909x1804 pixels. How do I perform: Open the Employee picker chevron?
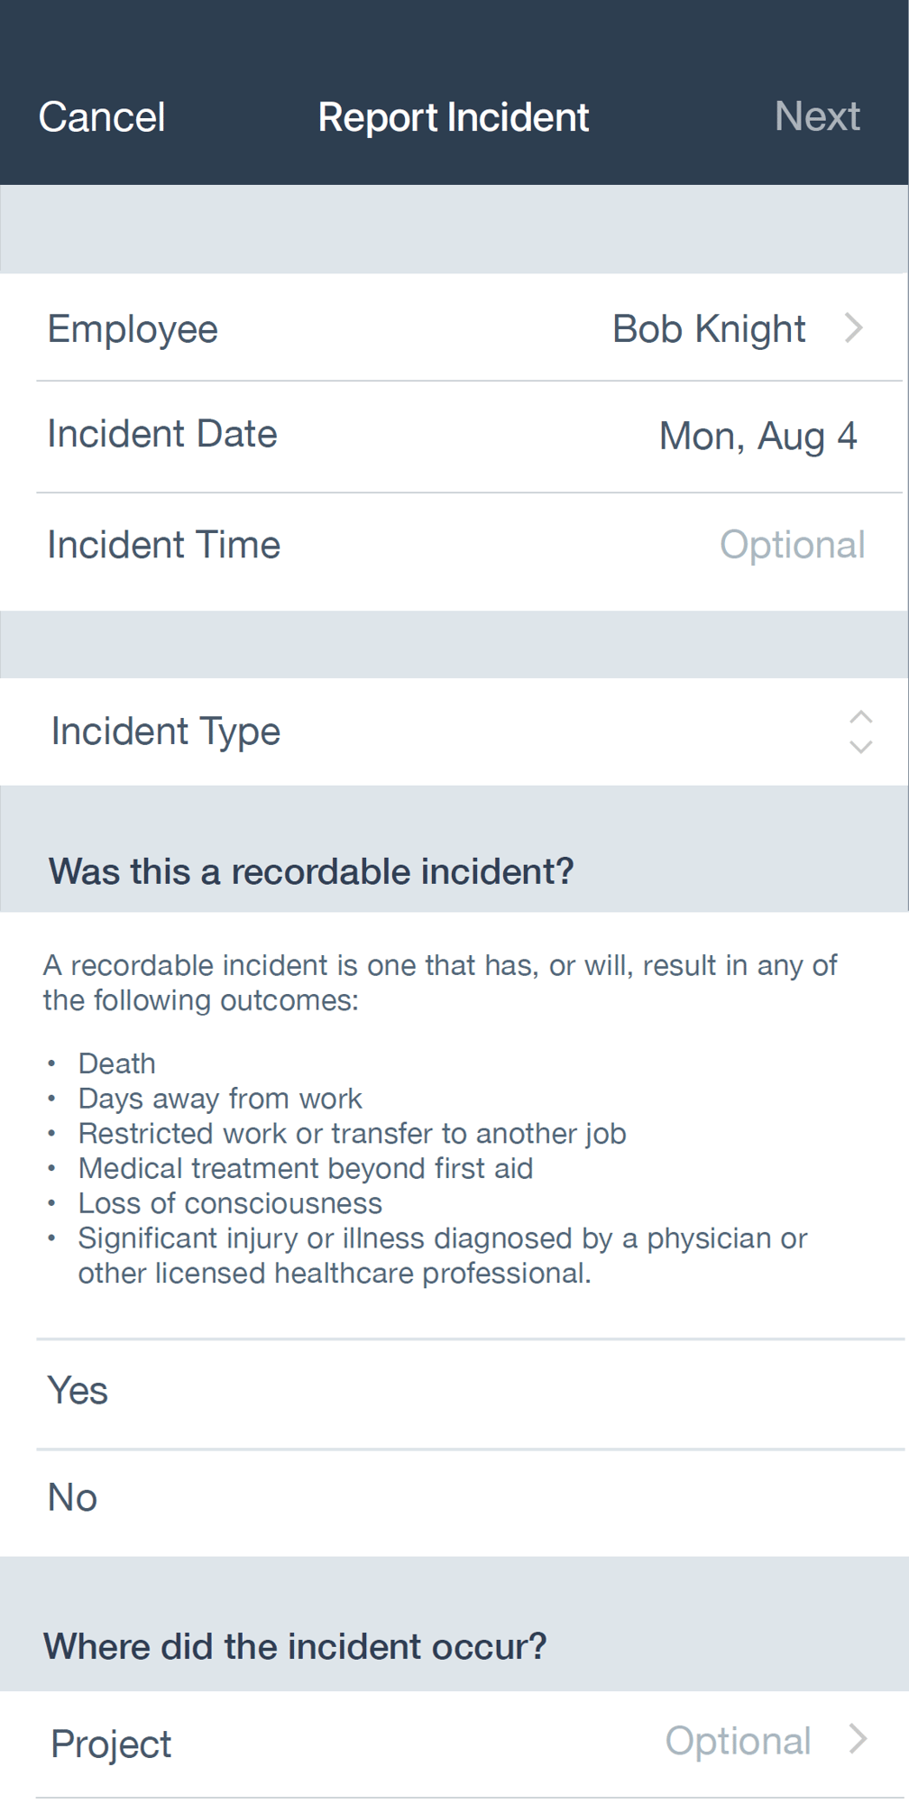(x=853, y=328)
